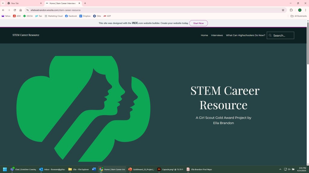This screenshot has height=173, width=309.
Task: Open the Dropbox bookmark
Action: point(85,16)
